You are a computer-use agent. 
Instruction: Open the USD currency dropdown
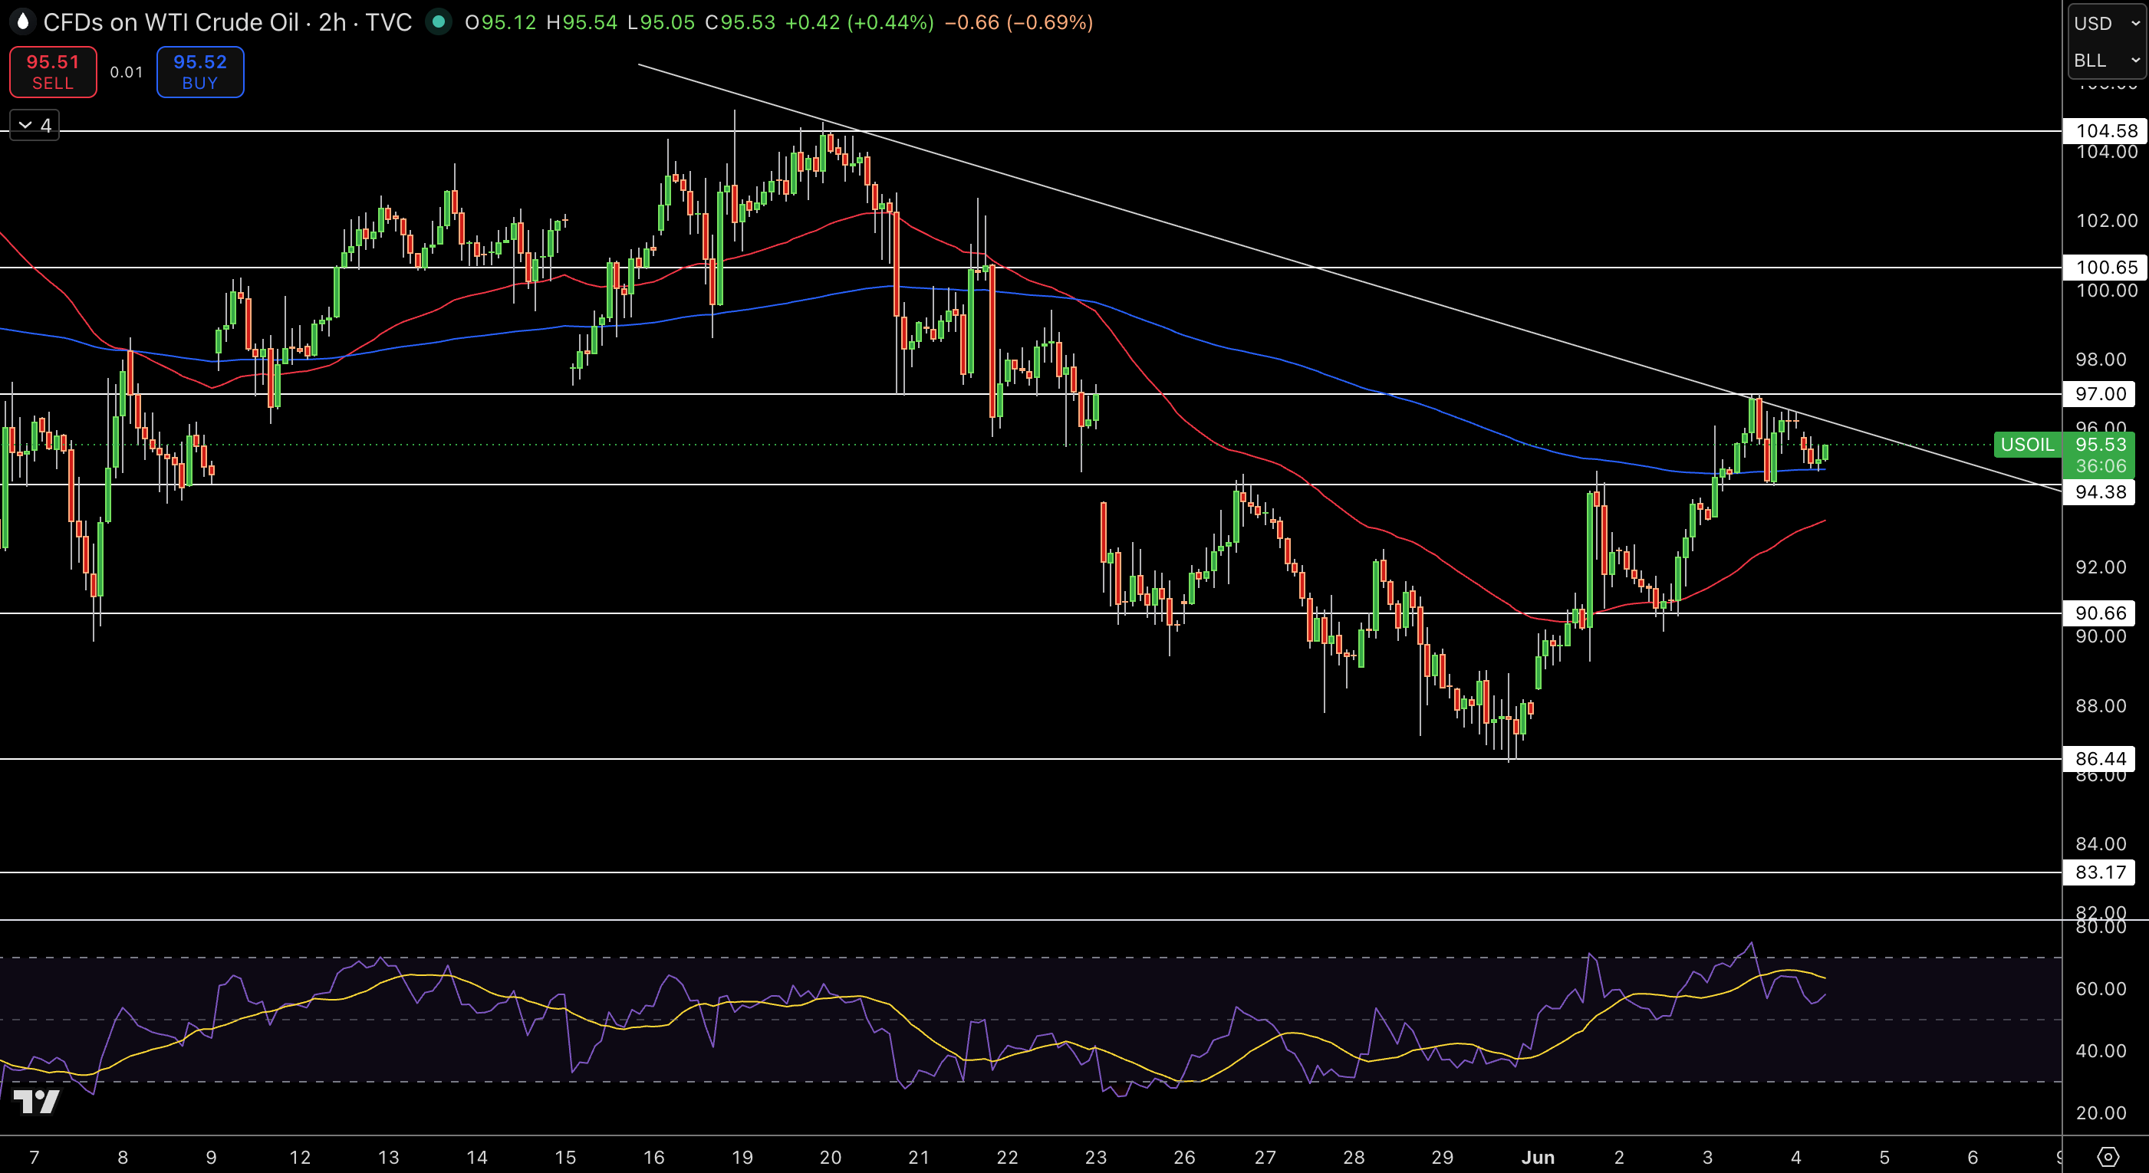2107,23
